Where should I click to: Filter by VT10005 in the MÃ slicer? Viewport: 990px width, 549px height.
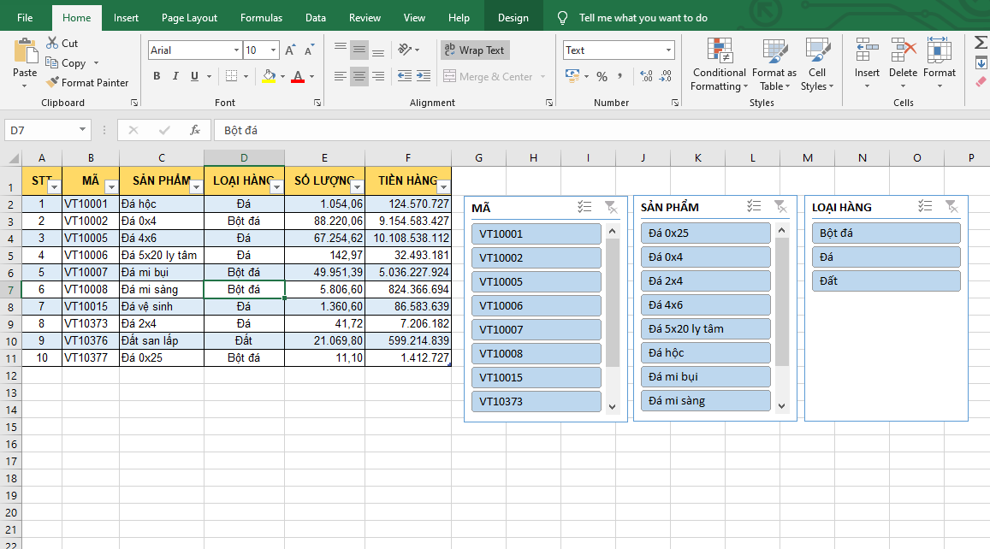pos(536,281)
